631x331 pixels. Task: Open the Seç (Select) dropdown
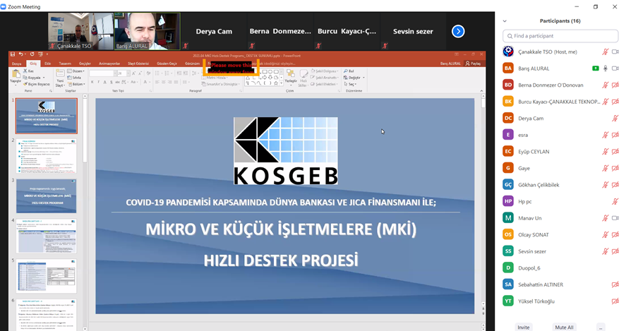point(350,84)
